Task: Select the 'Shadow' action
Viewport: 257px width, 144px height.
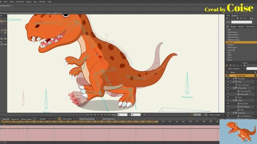Action: [230, 45]
